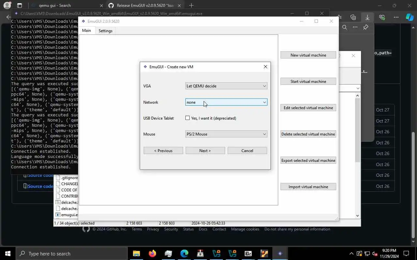Click Import virtual machine button
This screenshot has width=417, height=260.
coord(308,187)
